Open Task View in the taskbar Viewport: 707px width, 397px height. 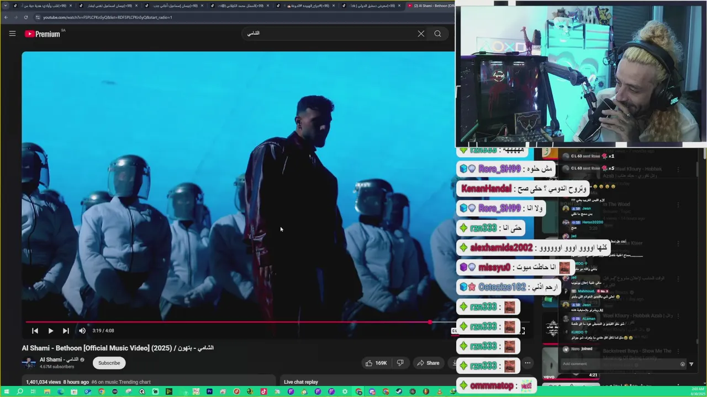(x=33, y=391)
